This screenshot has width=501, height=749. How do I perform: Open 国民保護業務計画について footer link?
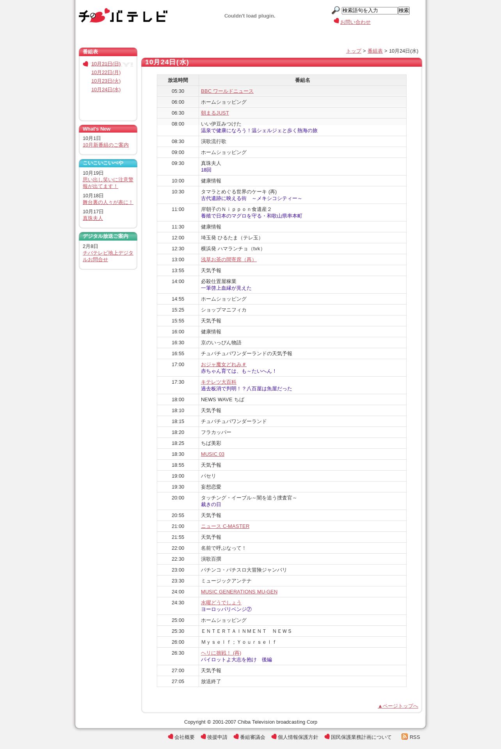click(361, 737)
